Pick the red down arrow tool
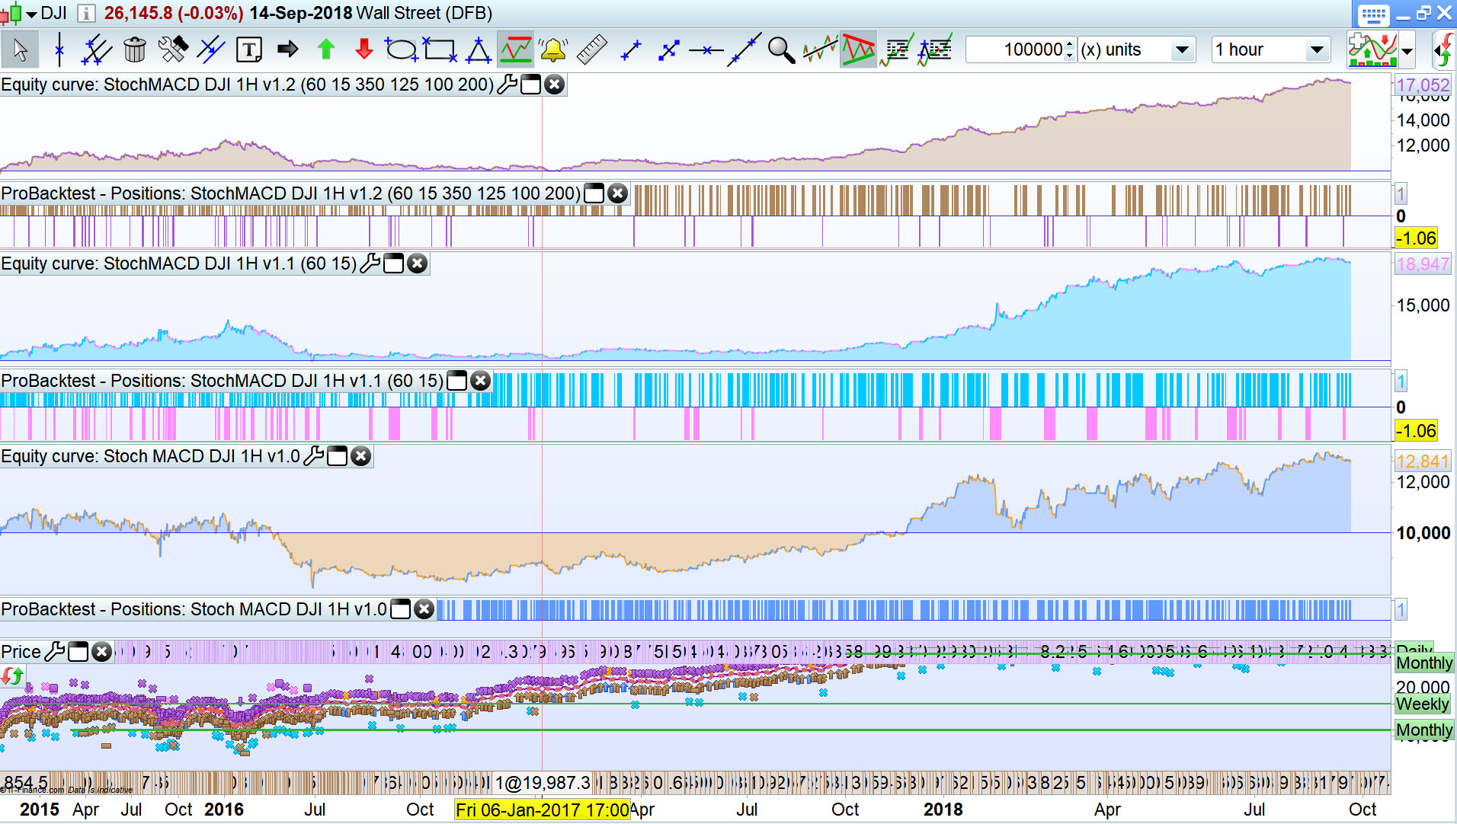The image size is (1457, 824). [x=364, y=50]
